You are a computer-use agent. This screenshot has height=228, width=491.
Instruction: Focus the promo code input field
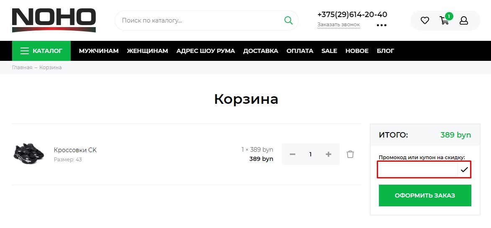[x=418, y=170]
